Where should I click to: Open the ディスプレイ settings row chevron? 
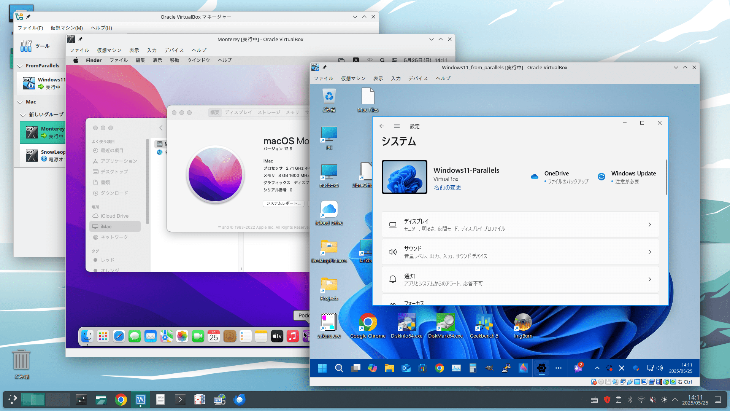(x=650, y=225)
